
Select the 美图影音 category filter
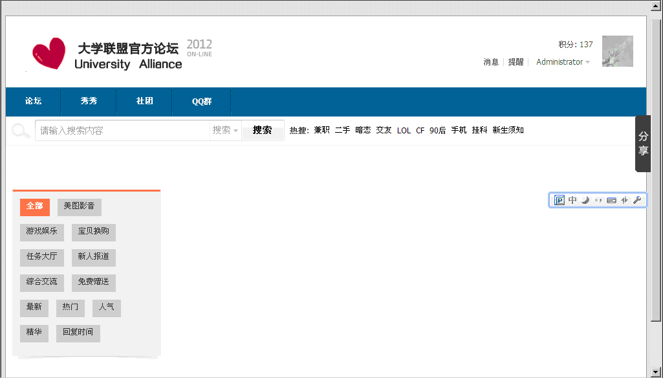coord(80,207)
